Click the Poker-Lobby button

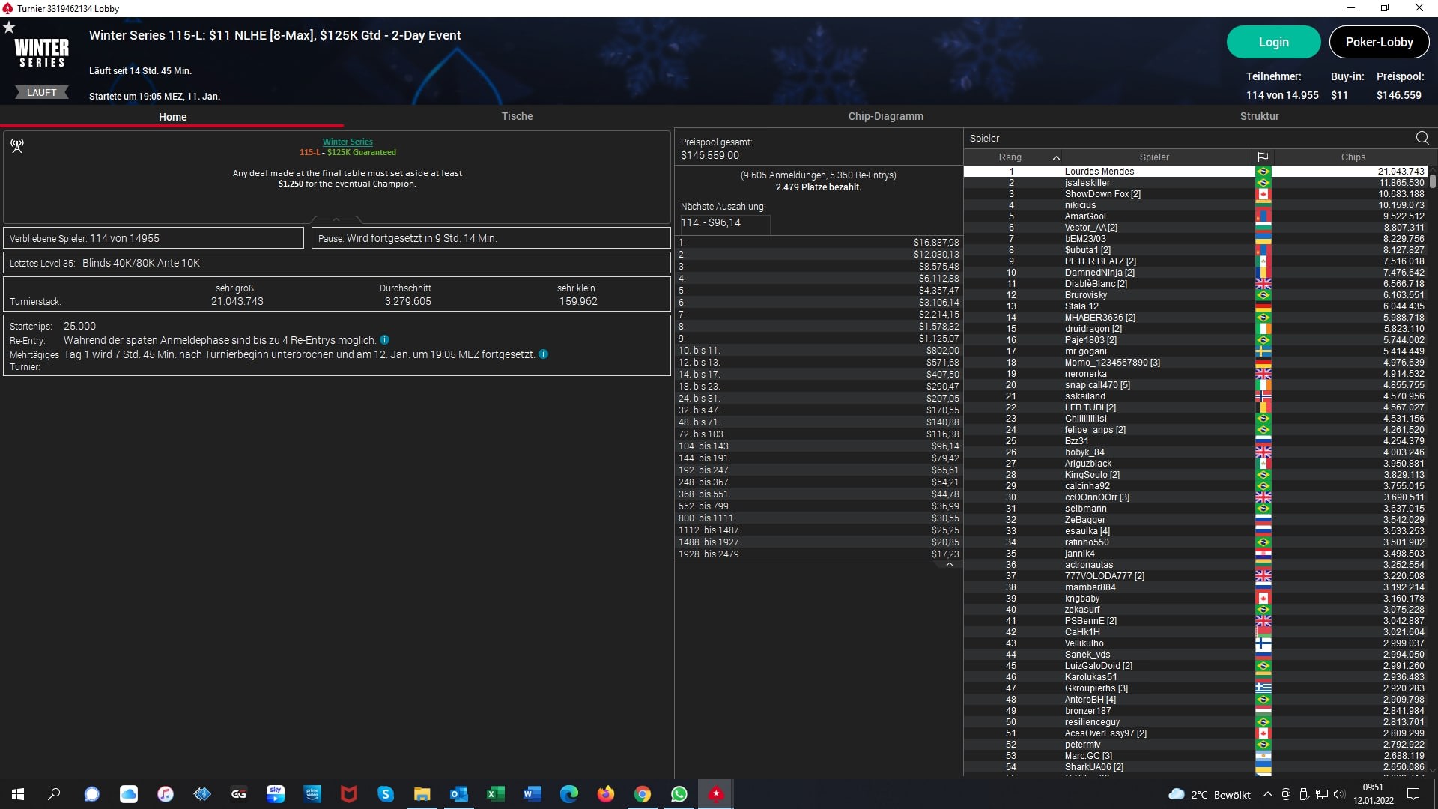tap(1379, 42)
